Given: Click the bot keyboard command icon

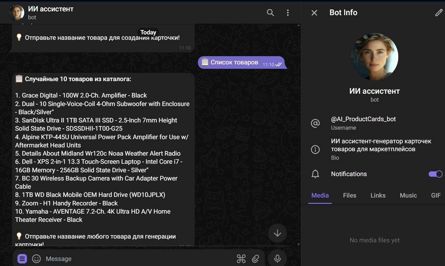Looking at the screenshot, I should click(x=241, y=259).
